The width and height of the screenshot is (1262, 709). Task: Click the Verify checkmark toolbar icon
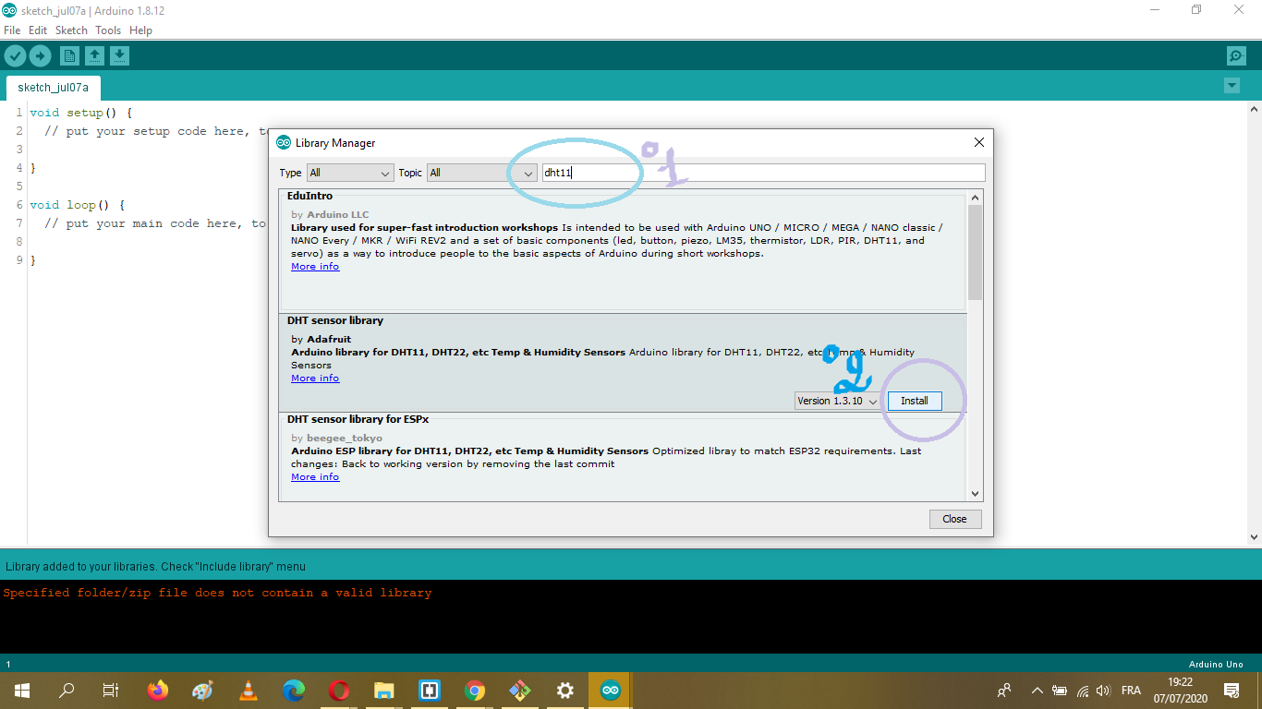[x=15, y=55]
